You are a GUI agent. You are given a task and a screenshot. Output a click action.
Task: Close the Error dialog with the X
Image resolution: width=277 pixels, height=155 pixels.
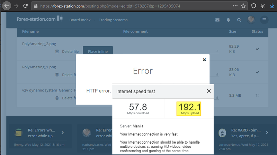point(204,60)
